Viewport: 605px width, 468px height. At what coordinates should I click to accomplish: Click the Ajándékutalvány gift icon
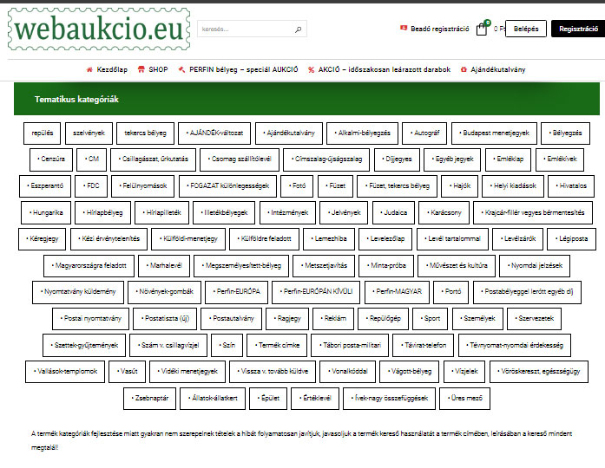click(x=464, y=69)
